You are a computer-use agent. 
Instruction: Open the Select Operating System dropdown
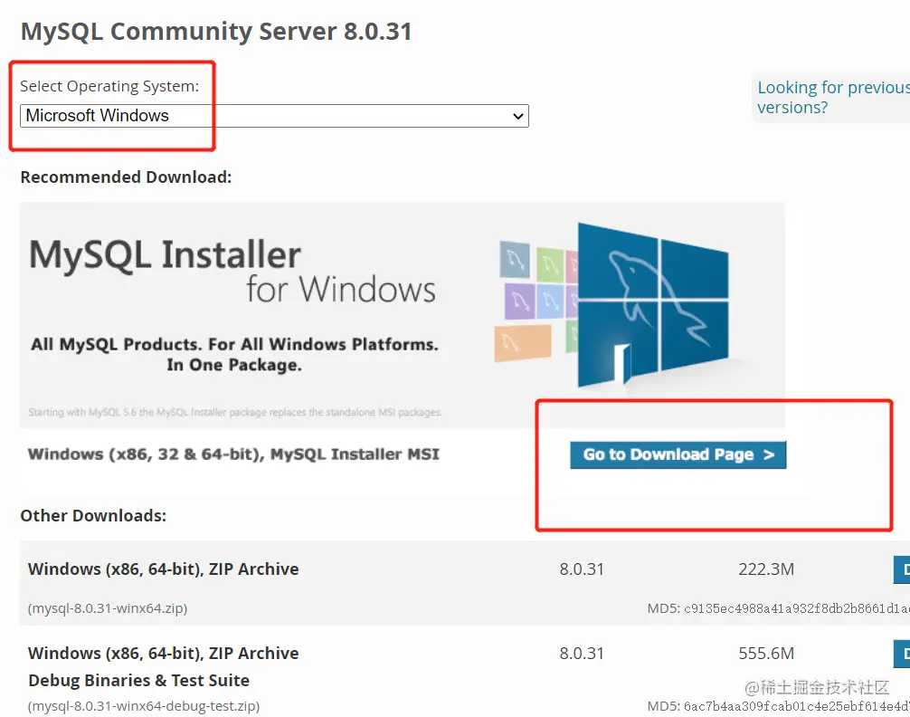pyautogui.click(x=274, y=116)
